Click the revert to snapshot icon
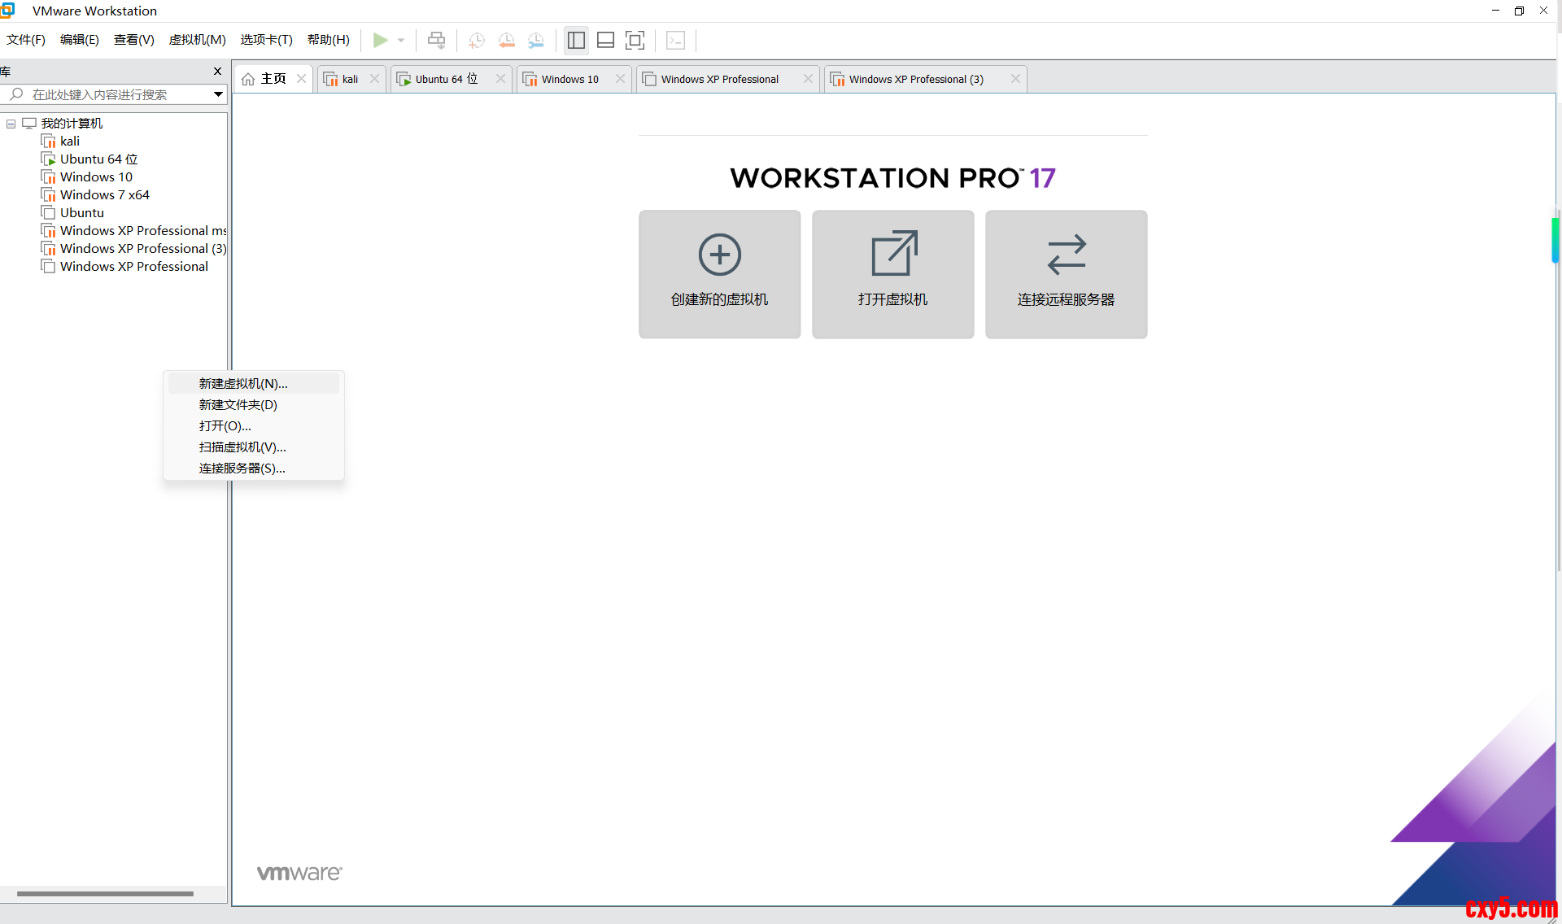The width and height of the screenshot is (1562, 924). (506, 40)
